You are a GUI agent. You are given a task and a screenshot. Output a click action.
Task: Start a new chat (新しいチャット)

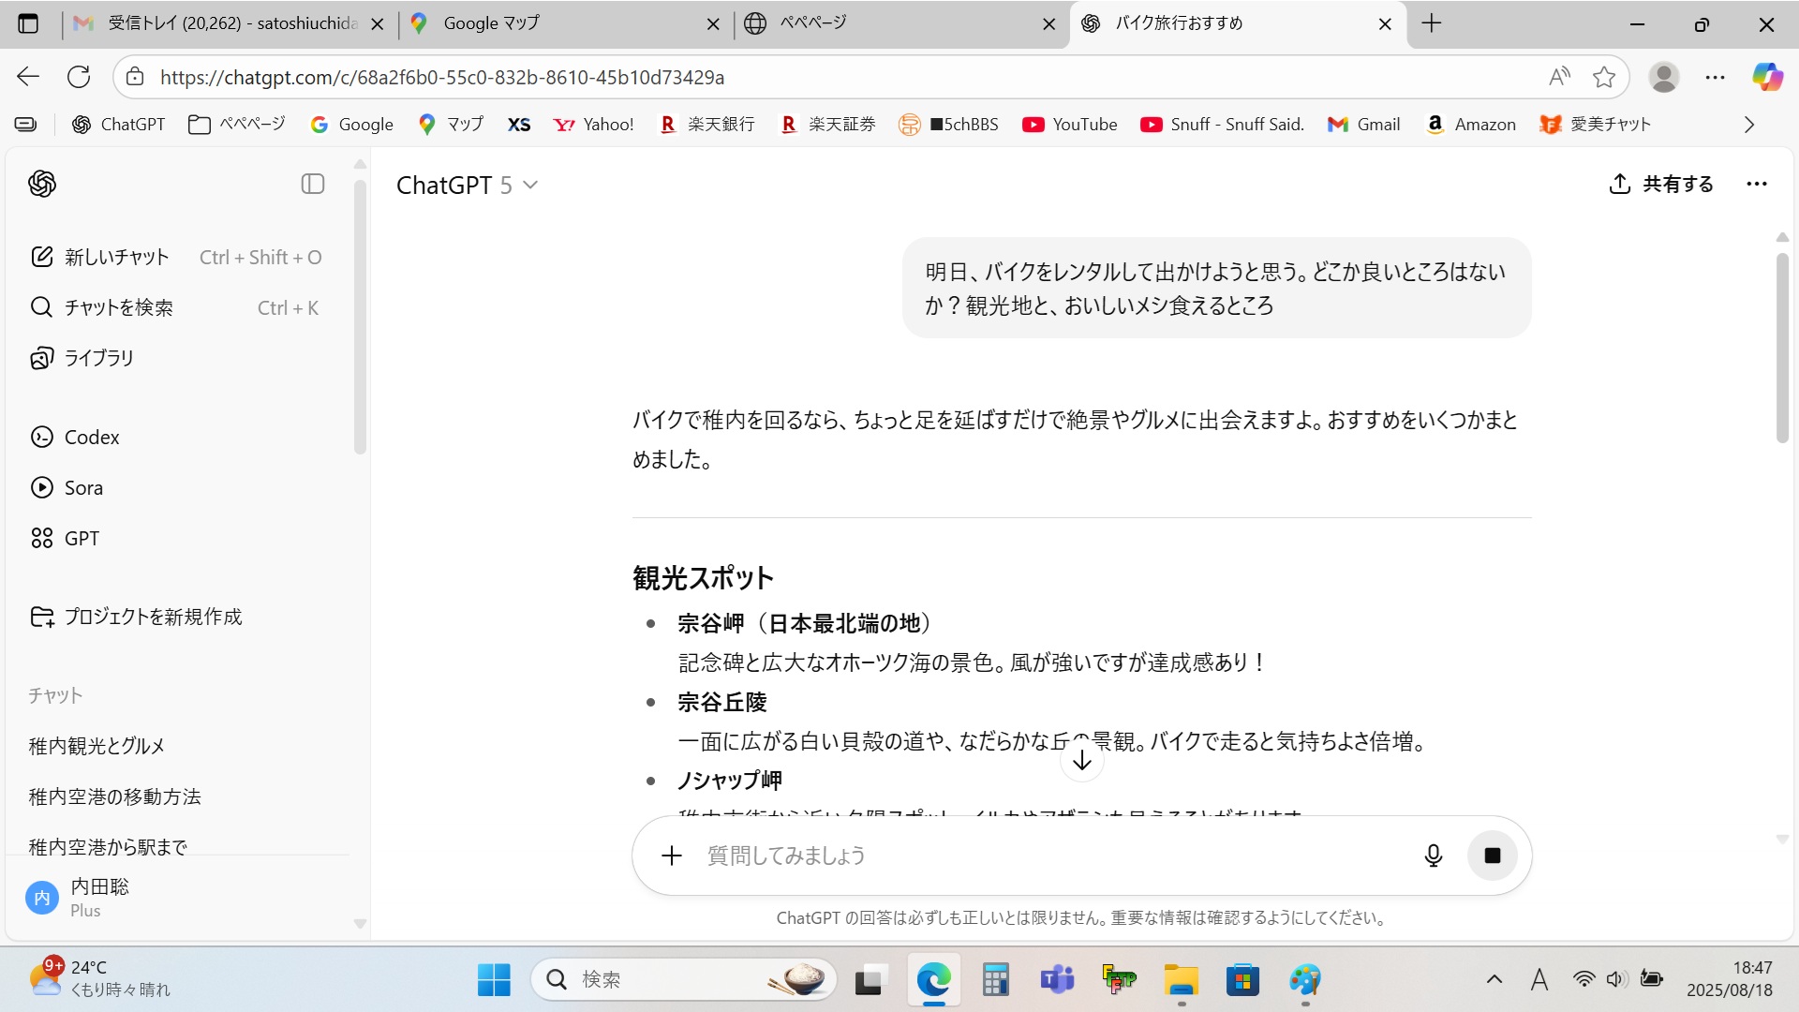[176, 257]
